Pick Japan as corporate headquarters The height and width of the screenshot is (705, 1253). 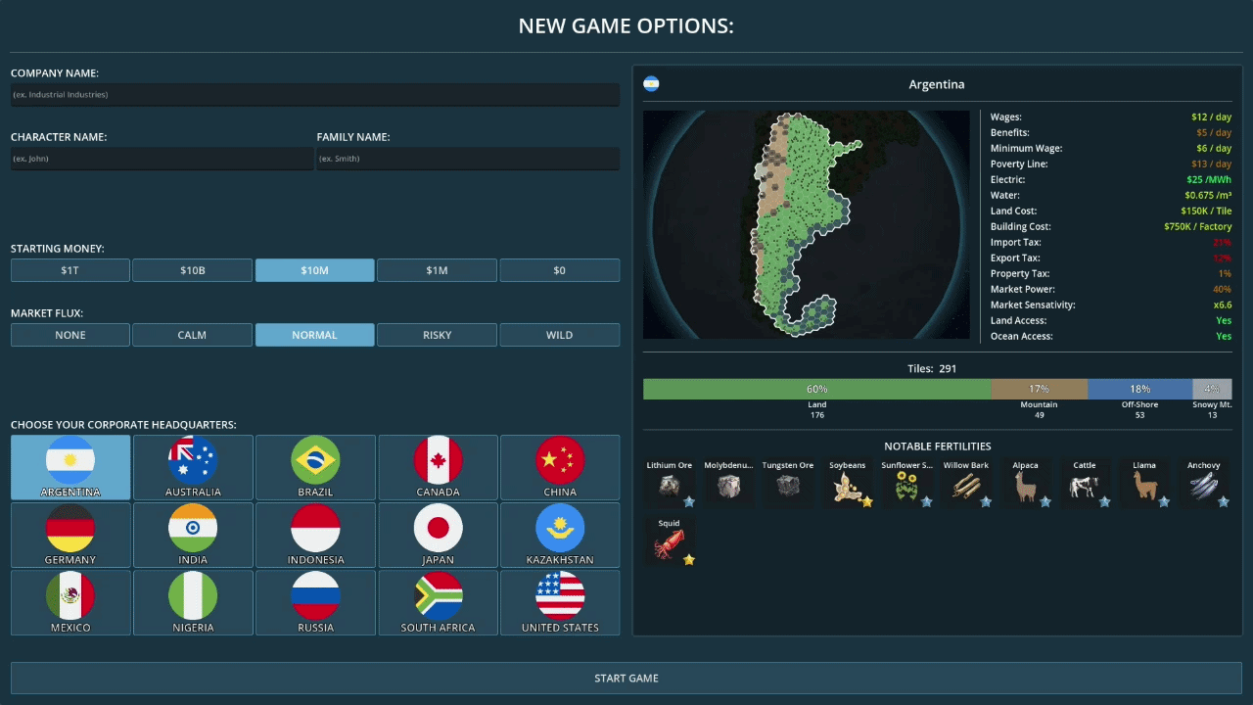coord(438,535)
